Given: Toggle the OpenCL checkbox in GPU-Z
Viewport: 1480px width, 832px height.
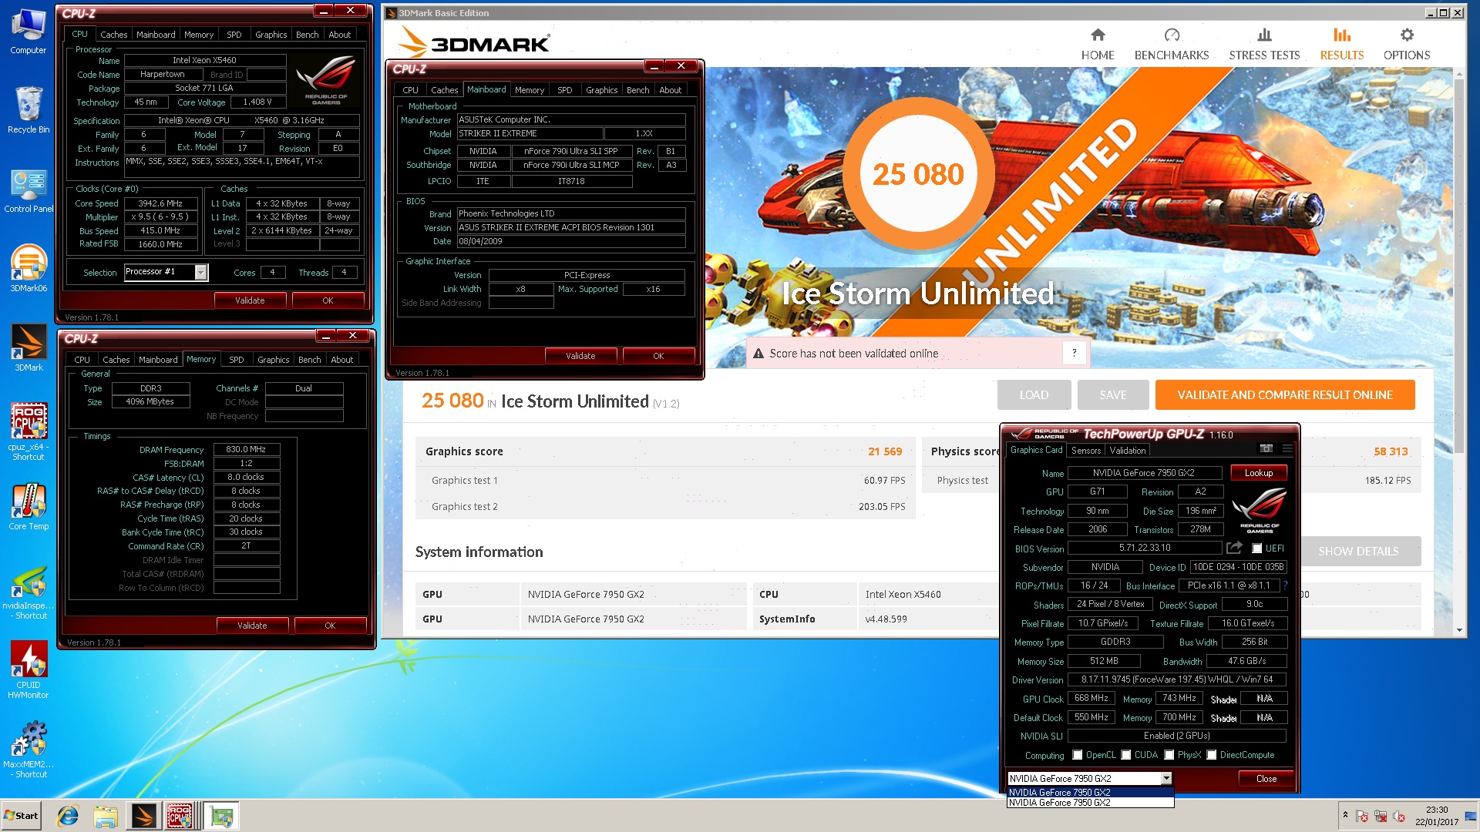Looking at the screenshot, I should point(1077,755).
